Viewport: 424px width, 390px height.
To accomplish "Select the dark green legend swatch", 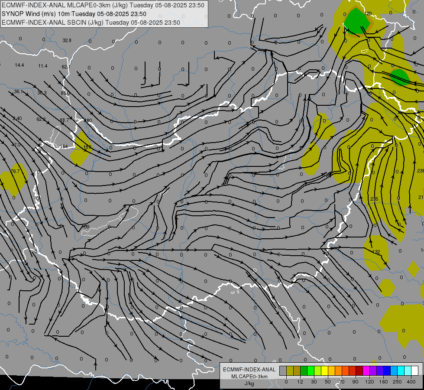I will click(304, 371).
